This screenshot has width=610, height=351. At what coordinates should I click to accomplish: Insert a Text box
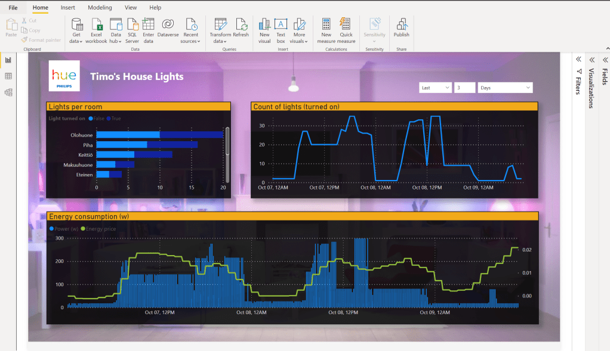pyautogui.click(x=281, y=24)
